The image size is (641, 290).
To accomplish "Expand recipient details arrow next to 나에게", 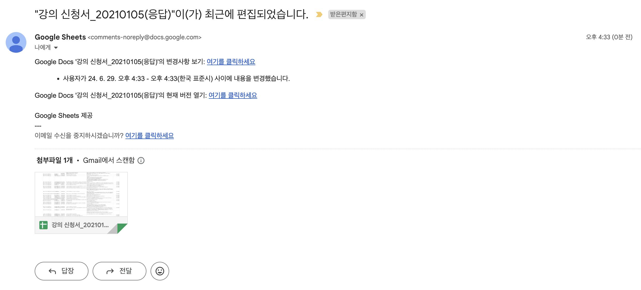I will (56, 48).
